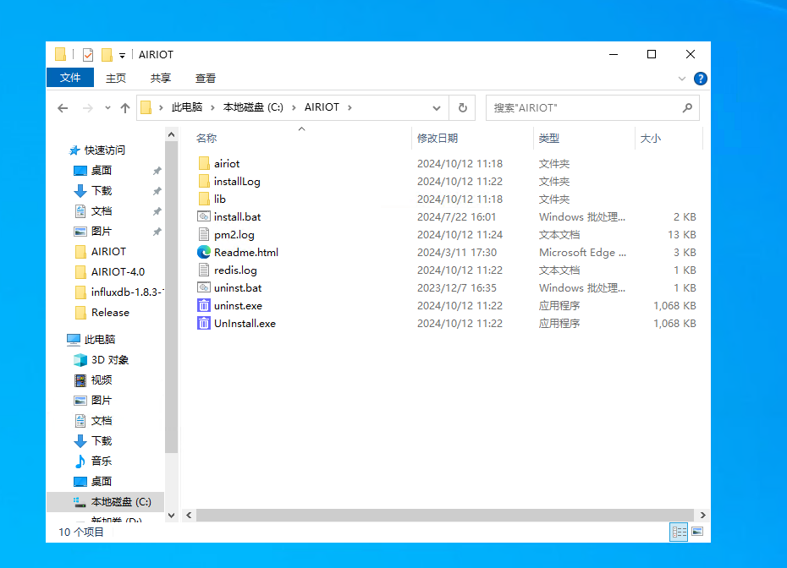Open the Help question mark icon
Image resolution: width=787 pixels, height=568 pixels.
pyautogui.click(x=700, y=79)
